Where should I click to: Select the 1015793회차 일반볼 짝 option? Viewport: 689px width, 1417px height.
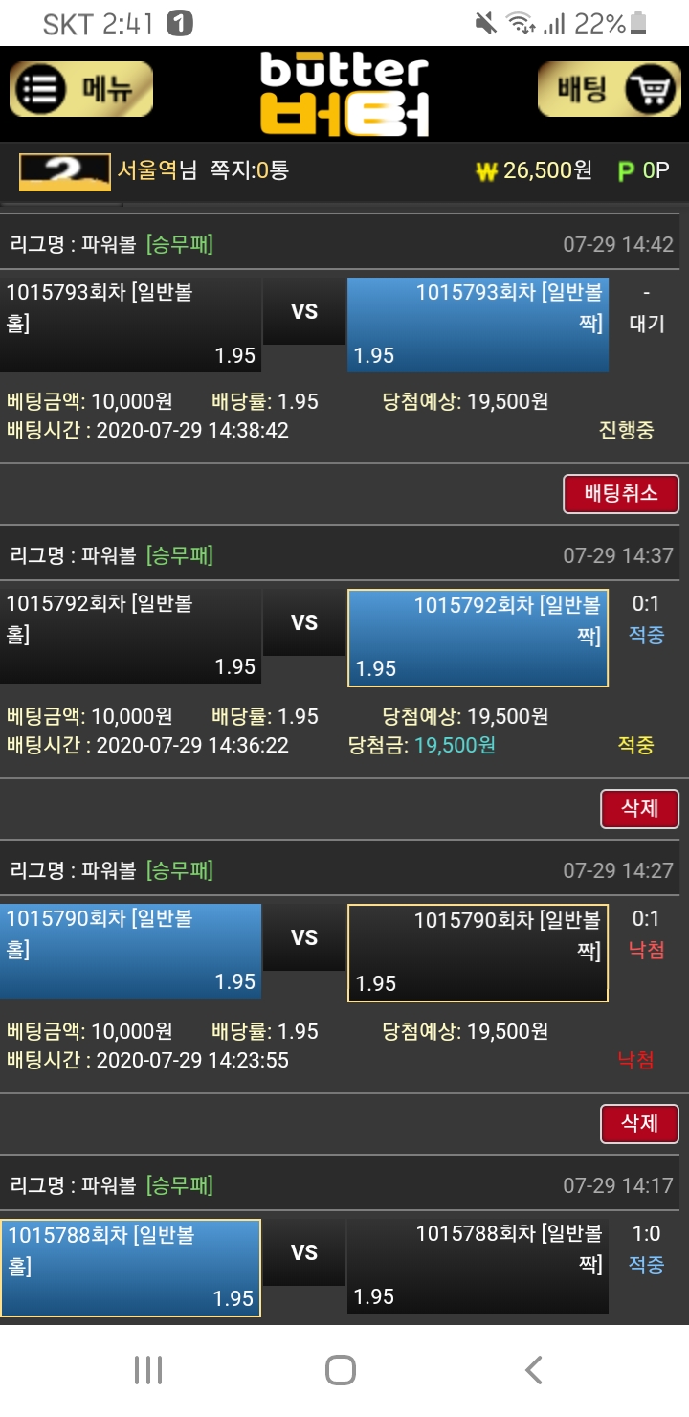click(x=478, y=324)
